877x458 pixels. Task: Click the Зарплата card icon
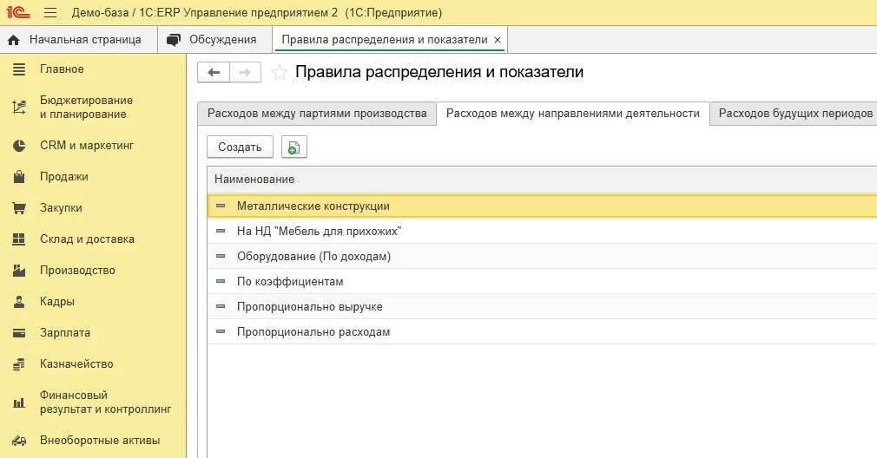[x=19, y=333]
